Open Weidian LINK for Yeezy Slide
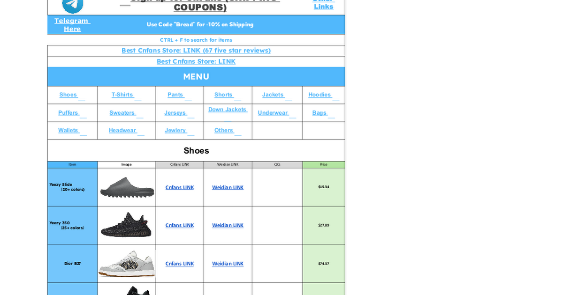This screenshot has width=563, height=295. click(x=228, y=187)
